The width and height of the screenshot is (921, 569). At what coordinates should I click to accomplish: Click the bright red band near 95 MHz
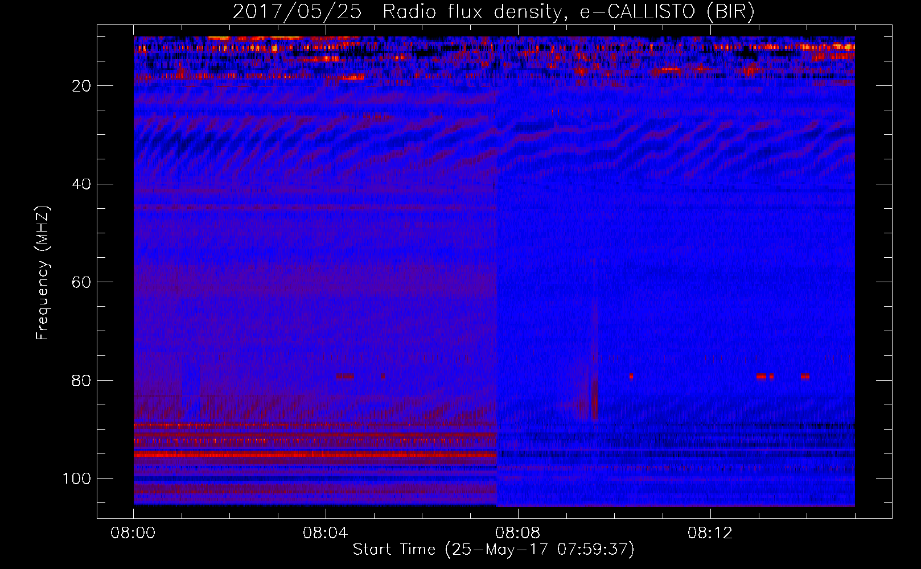click(315, 454)
